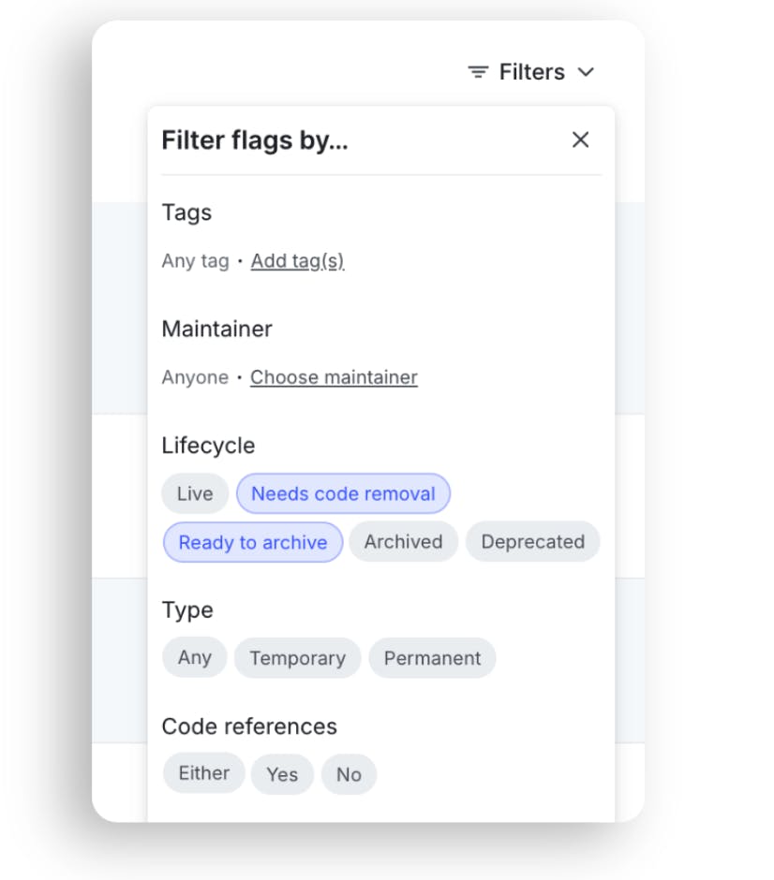Close the Filter flags by panel

point(581,139)
